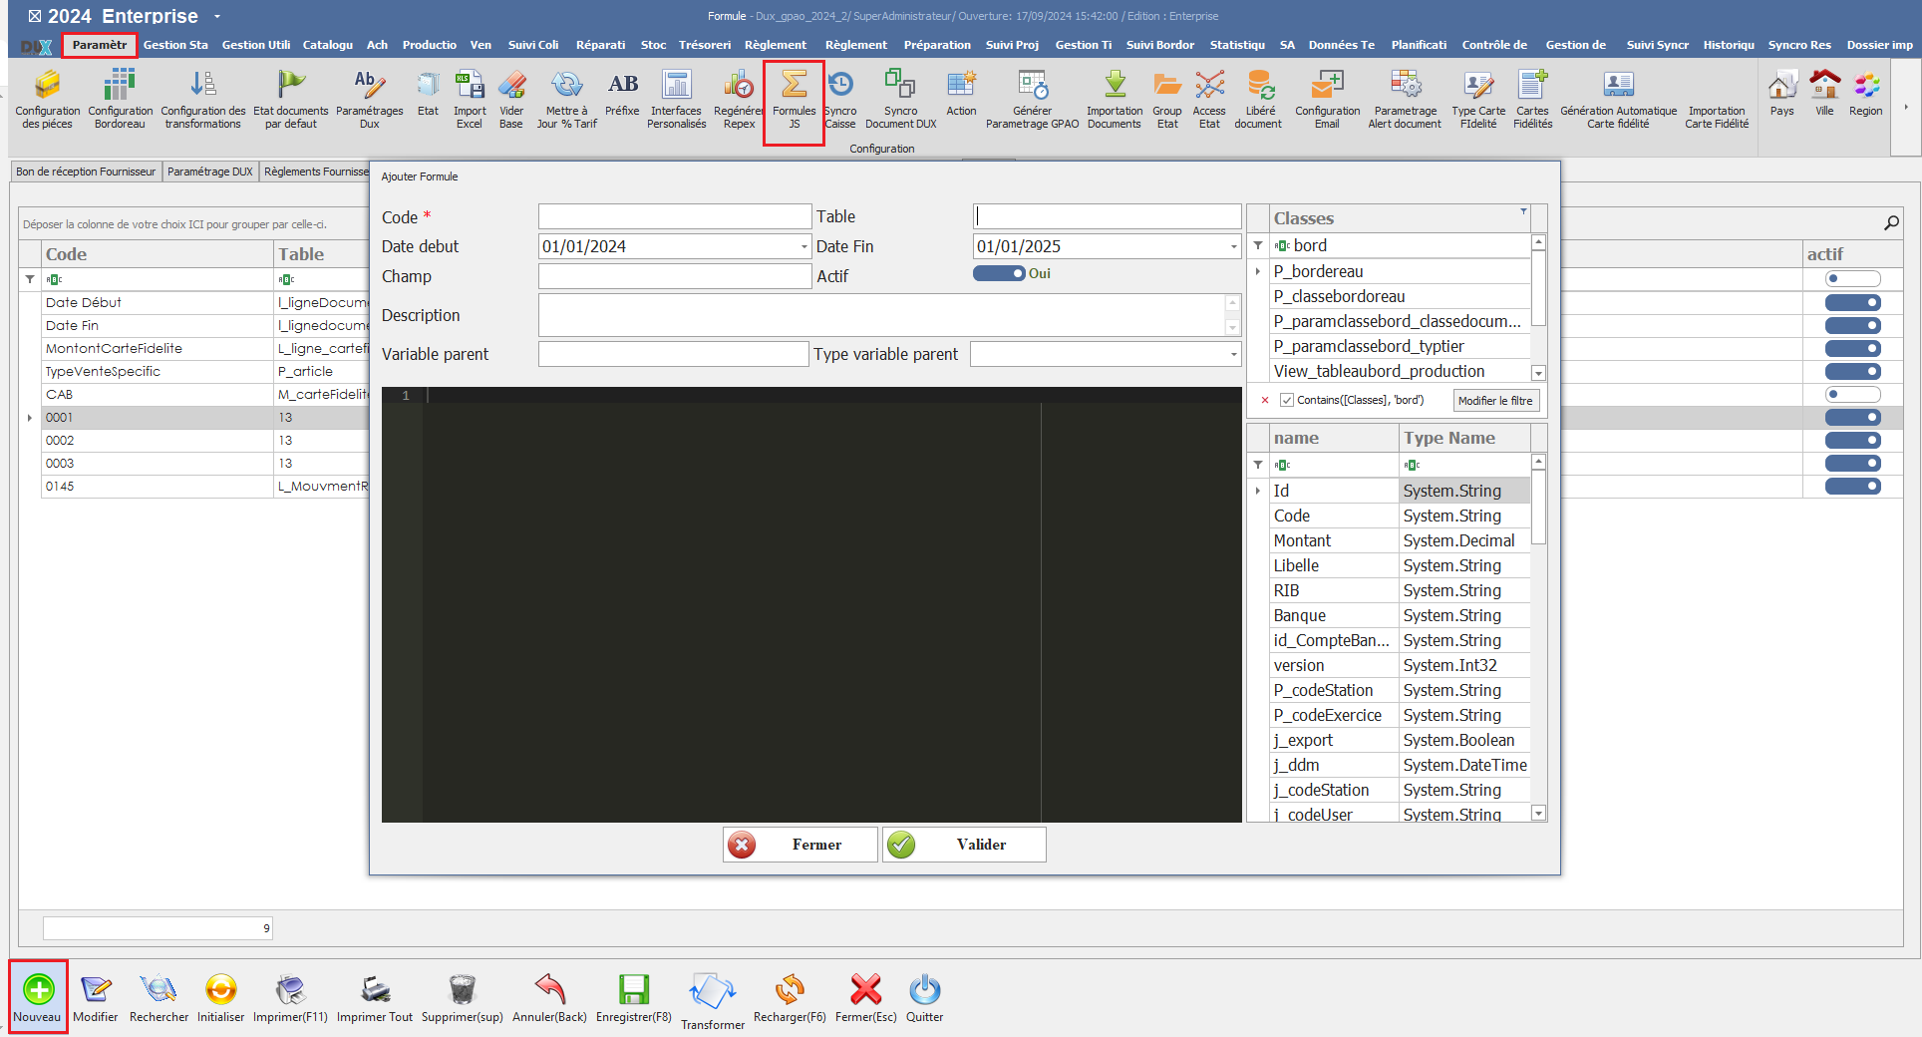Click the Vider Base icon
The image size is (1922, 1037).
511,100
